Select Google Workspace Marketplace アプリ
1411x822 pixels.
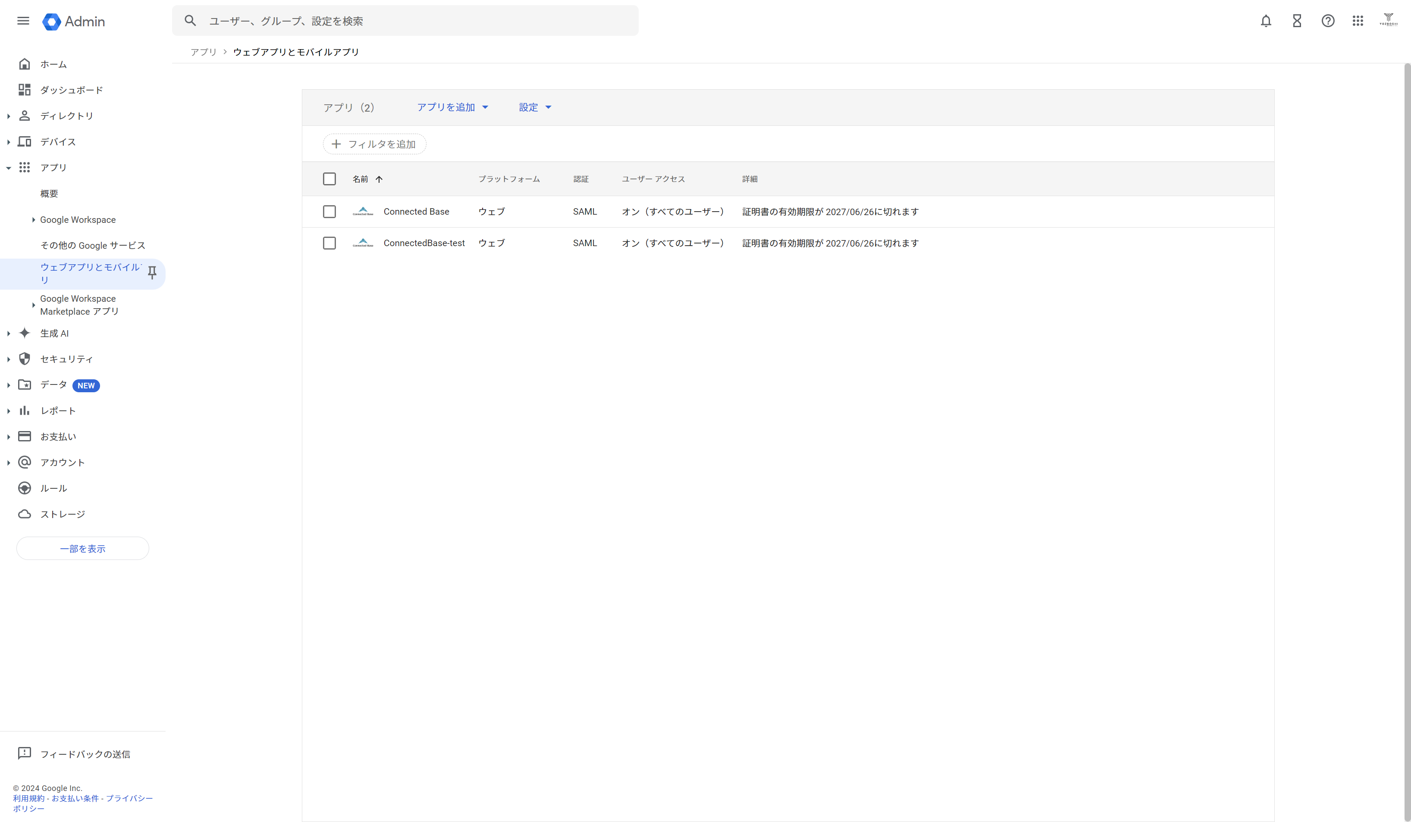tap(79, 305)
